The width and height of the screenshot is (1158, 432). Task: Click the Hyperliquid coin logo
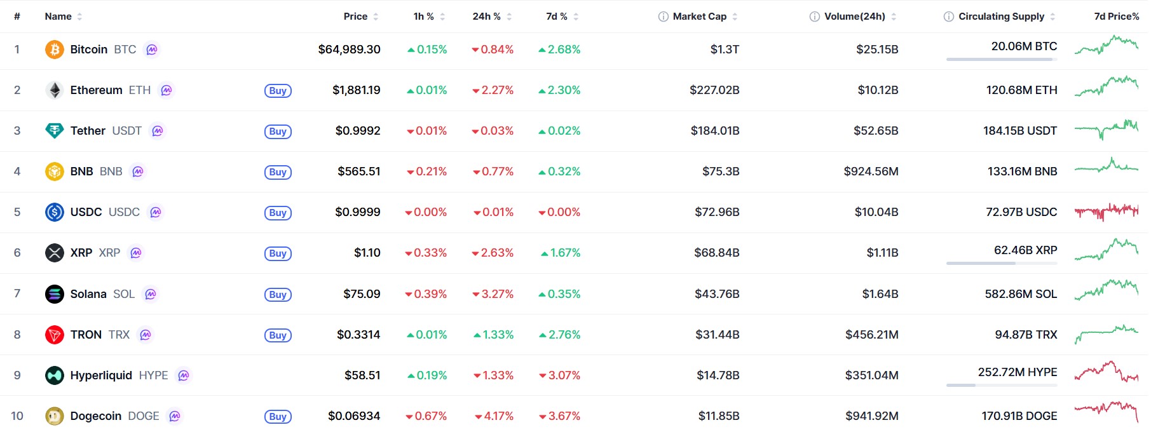point(55,375)
